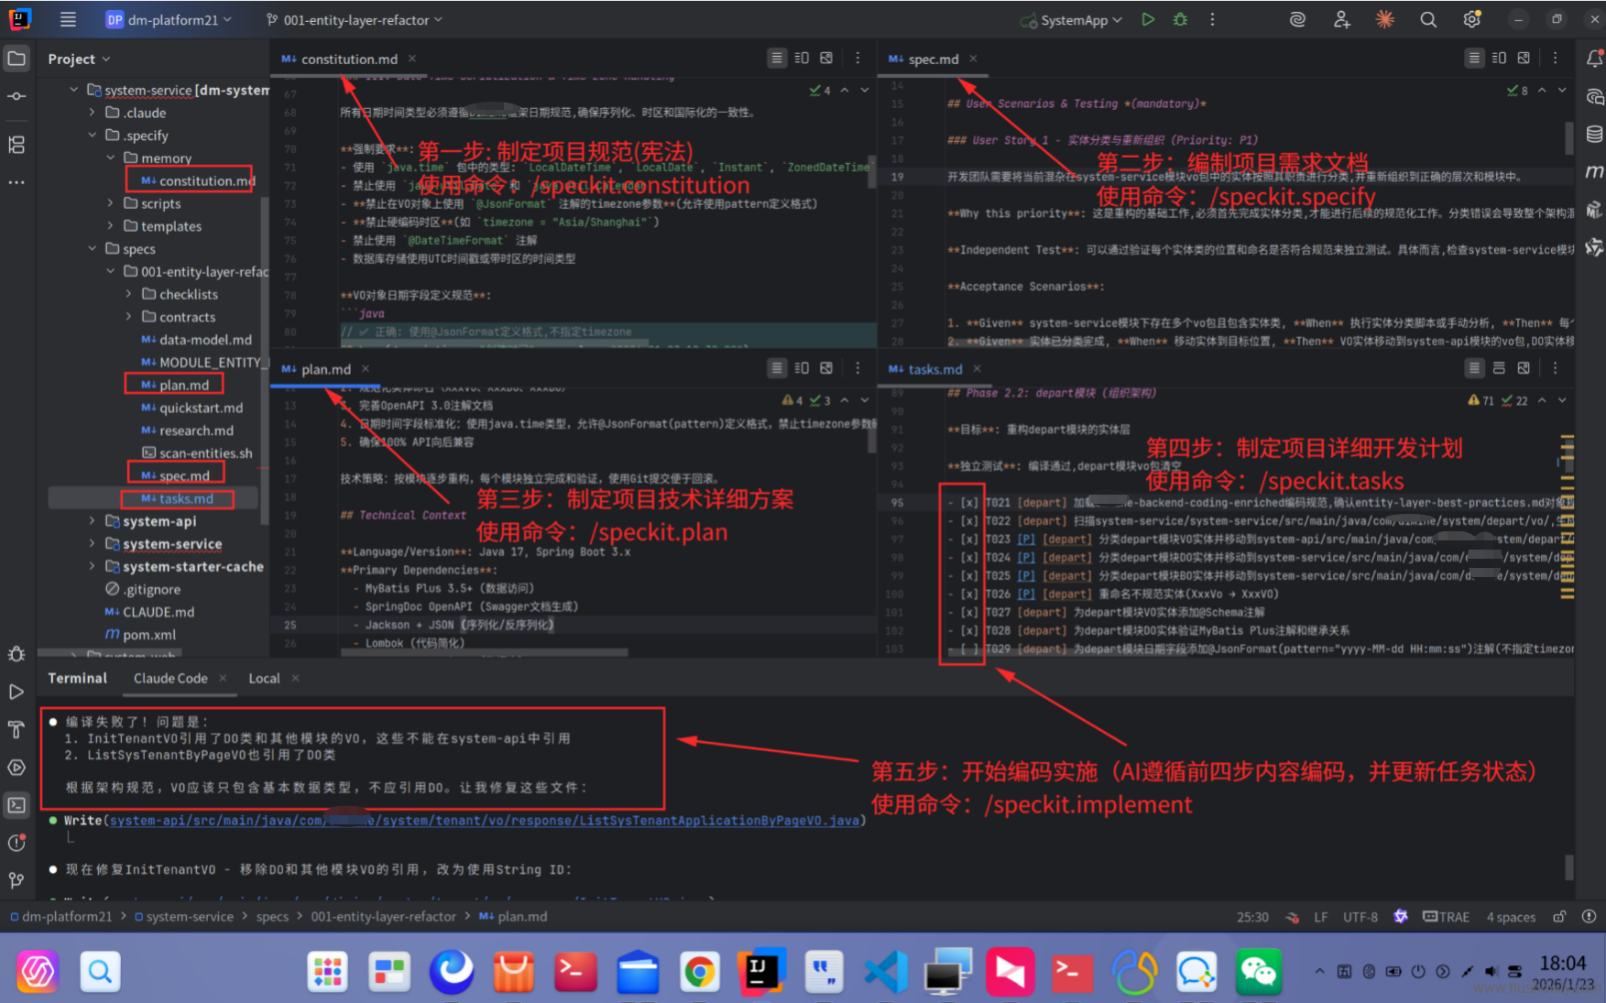1606x1003 pixels.
Task: Uncheck the task T021 checkbox
Action: pos(969,503)
